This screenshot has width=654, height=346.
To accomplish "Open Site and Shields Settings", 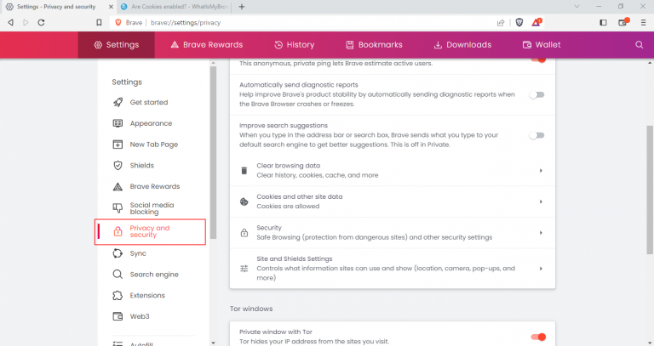I will pyautogui.click(x=392, y=268).
